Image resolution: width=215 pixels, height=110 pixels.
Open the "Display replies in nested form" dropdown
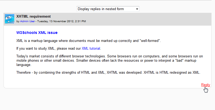coord(108,9)
